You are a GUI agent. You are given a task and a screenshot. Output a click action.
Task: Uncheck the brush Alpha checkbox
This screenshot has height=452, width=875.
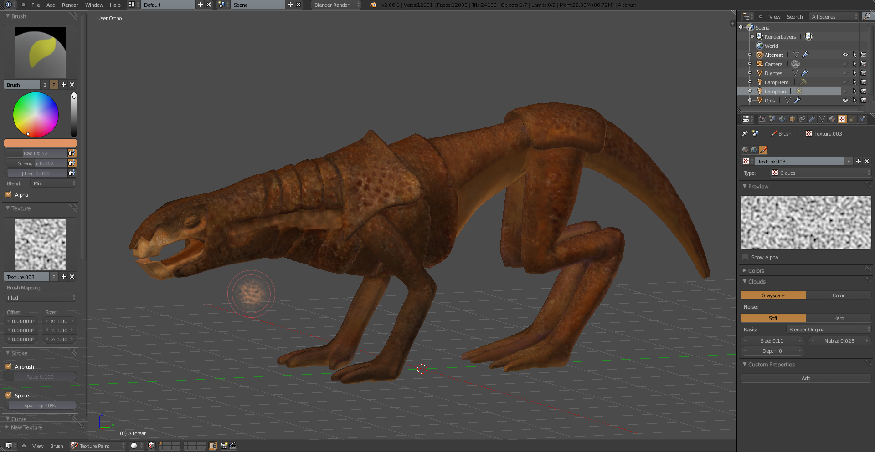[x=9, y=194]
